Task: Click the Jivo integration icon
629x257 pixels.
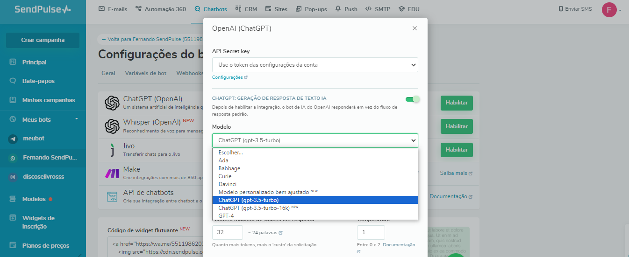Action: tap(112, 150)
